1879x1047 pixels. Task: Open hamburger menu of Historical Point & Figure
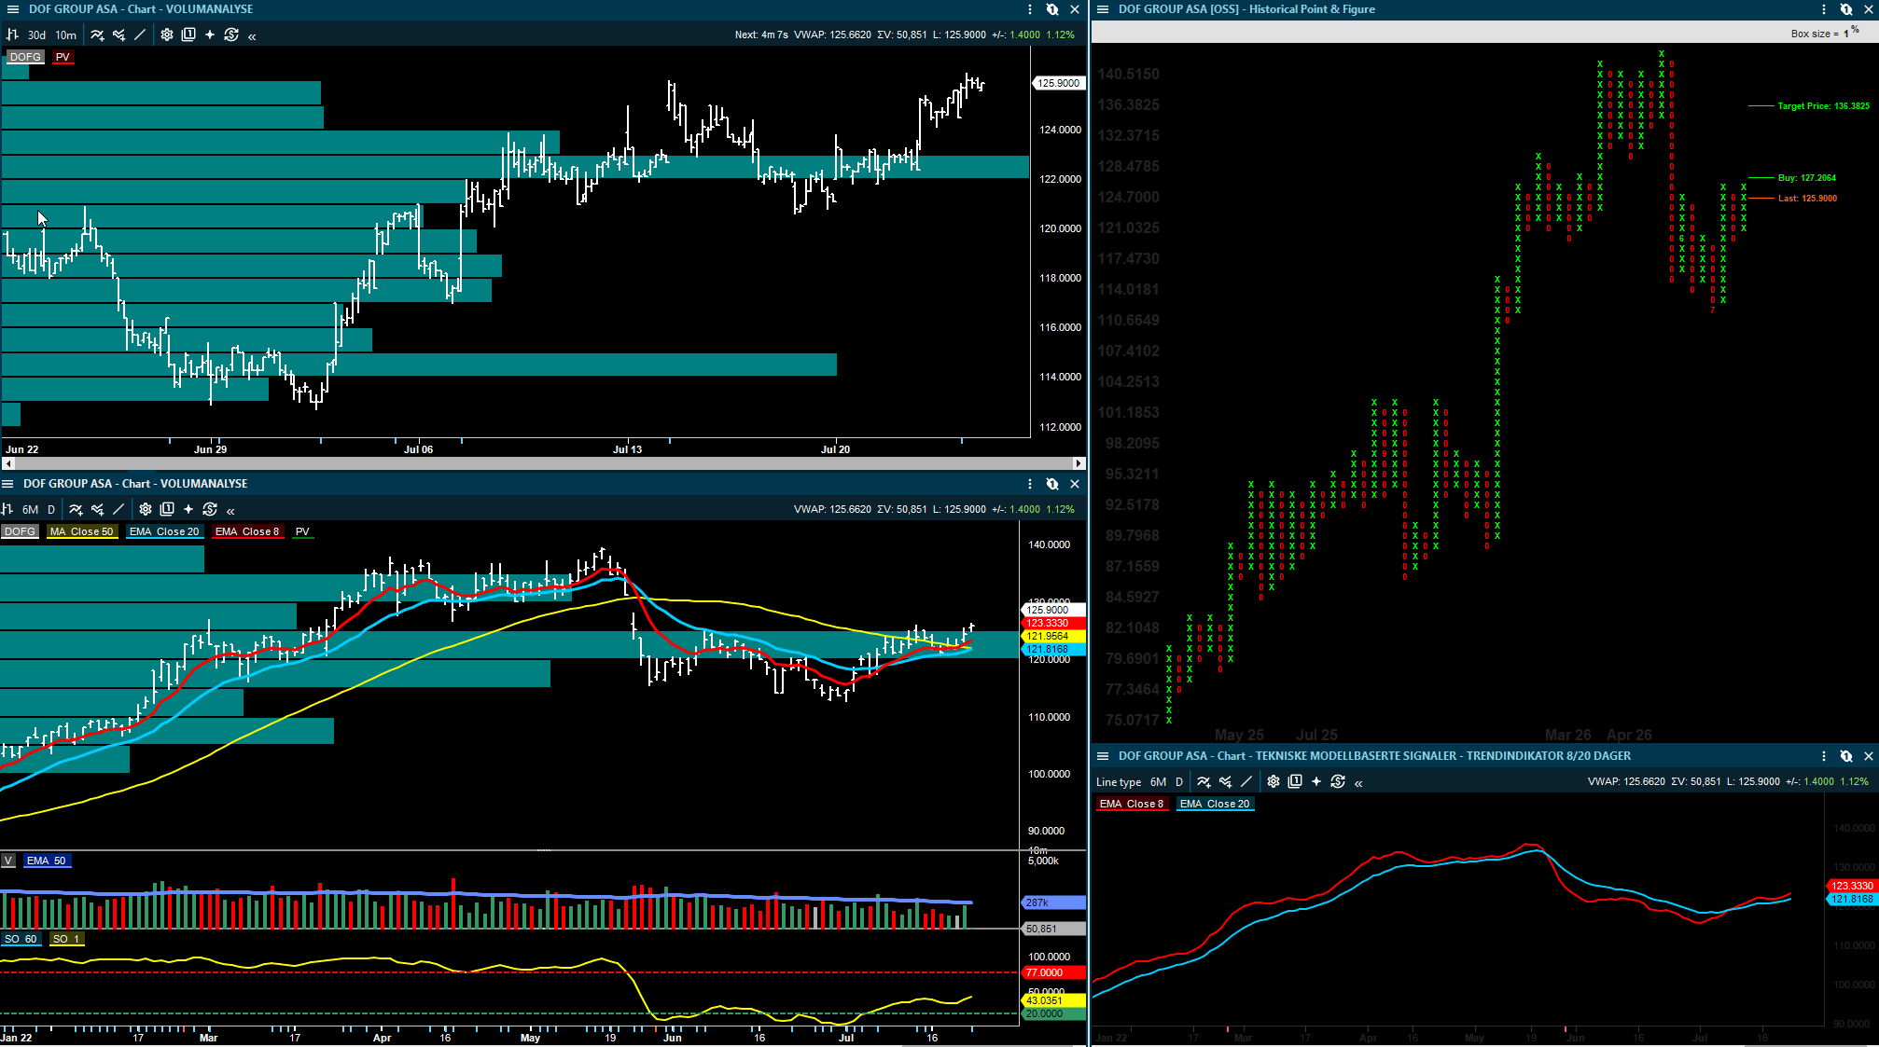tap(1102, 9)
